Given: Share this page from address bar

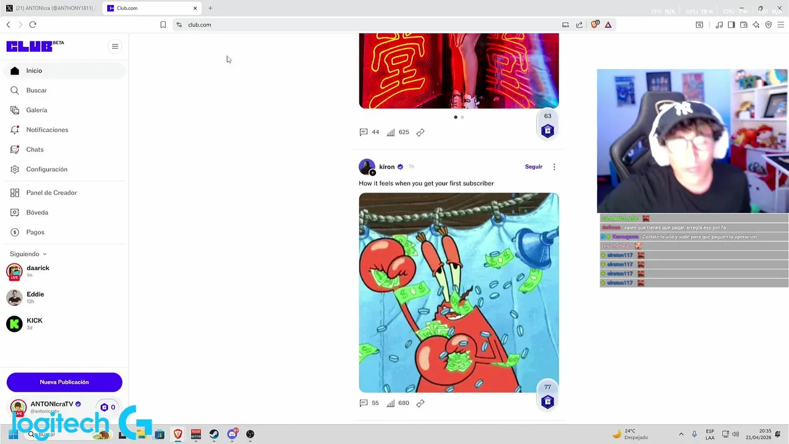Looking at the screenshot, I should (x=579, y=25).
